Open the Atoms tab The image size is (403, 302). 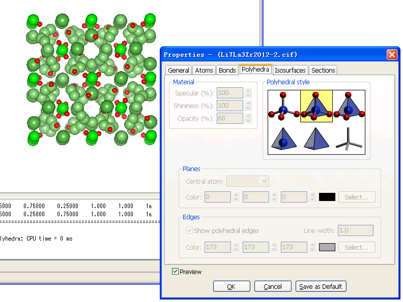tap(204, 71)
